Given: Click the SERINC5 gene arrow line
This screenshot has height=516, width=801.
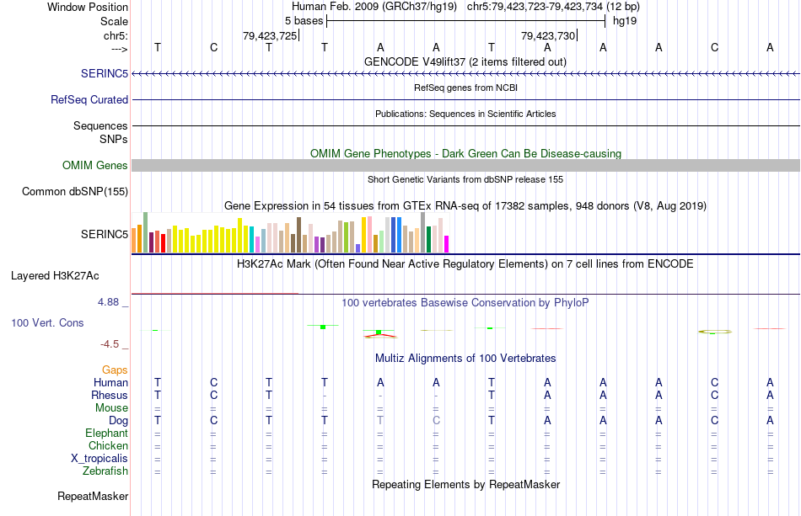Looking at the screenshot, I should (465, 74).
